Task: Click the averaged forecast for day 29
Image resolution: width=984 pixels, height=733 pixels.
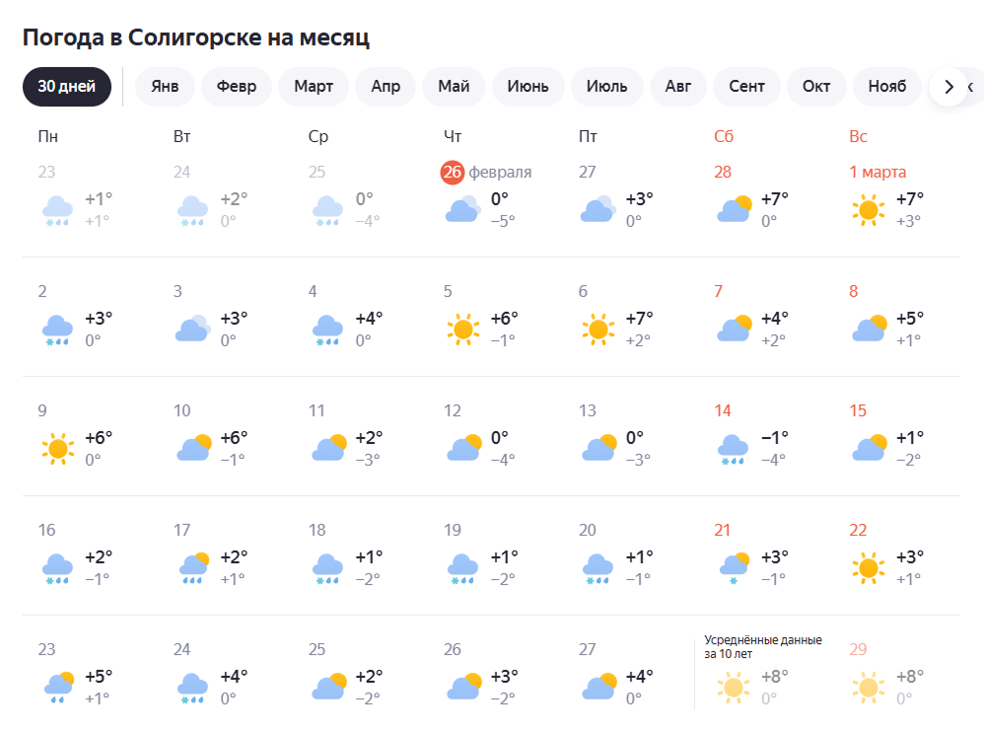Action: 886,676
